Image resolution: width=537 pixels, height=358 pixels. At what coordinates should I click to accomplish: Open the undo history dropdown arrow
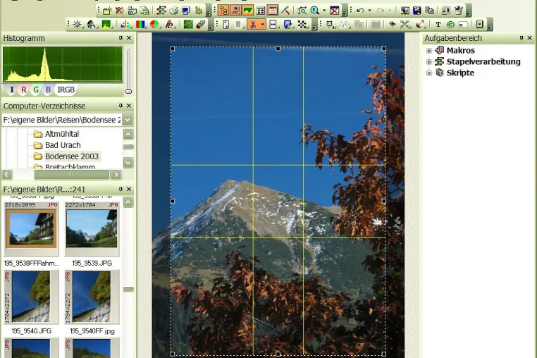point(369,11)
